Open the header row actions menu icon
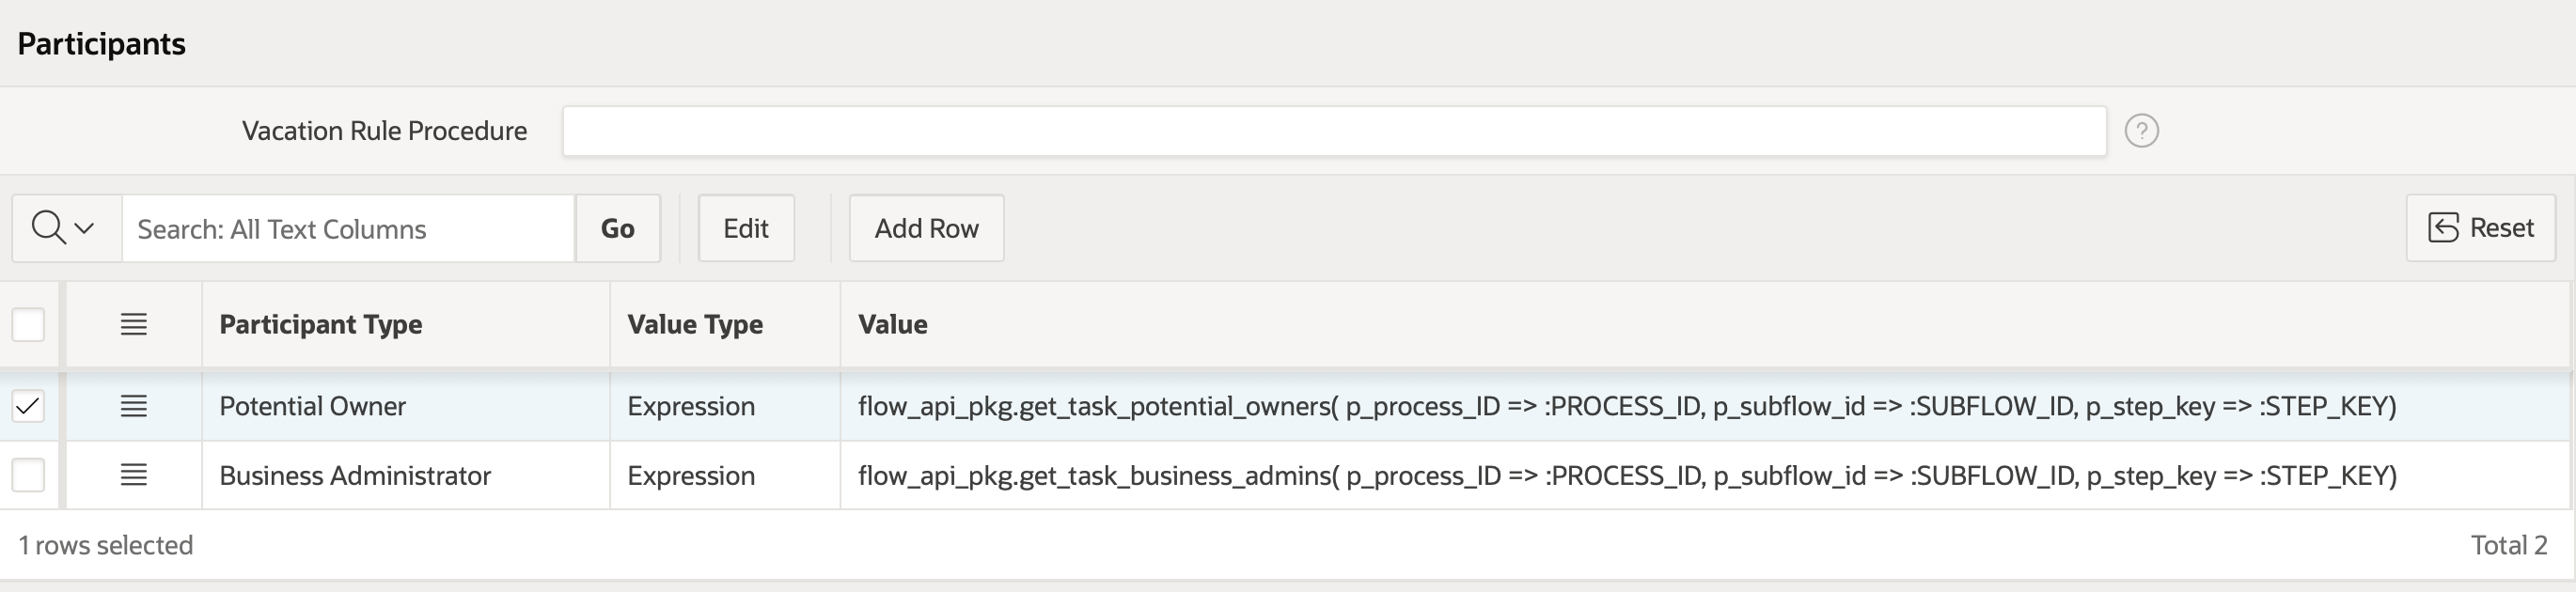Viewport: 2576px width, 592px height. [x=134, y=325]
